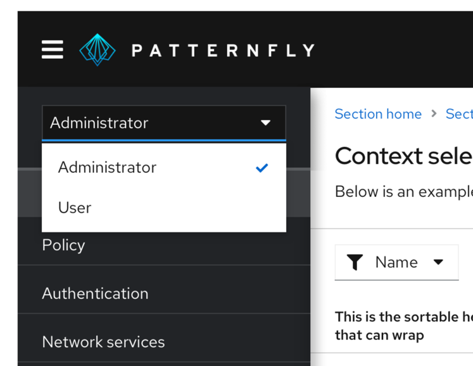This screenshot has width=473, height=366.
Task: Go to the Authentication navigation item
Action: [x=95, y=293]
